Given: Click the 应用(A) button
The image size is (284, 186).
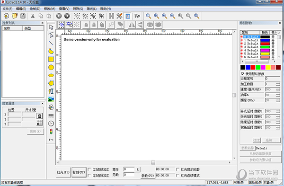Looking at the screenshot, I should point(35,131).
